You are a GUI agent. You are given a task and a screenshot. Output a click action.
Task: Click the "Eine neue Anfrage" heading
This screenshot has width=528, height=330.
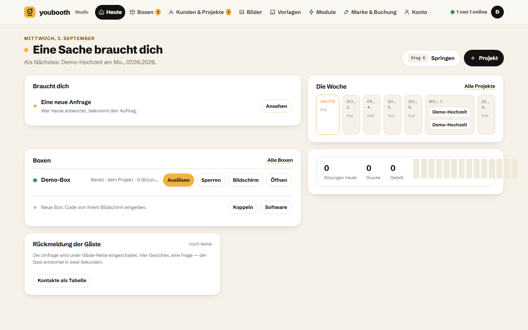pos(66,102)
